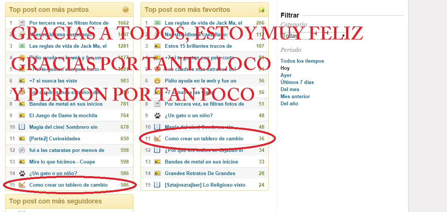Open 'Pidió ayuda en la web y fue un' in the favoritos list

[x=200, y=81]
